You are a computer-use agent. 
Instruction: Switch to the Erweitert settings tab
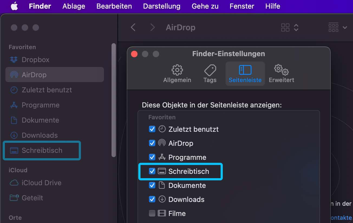[282, 73]
